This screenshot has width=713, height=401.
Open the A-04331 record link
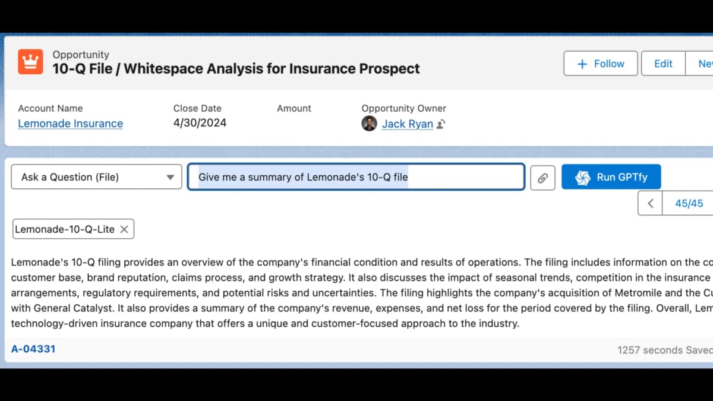(x=33, y=349)
